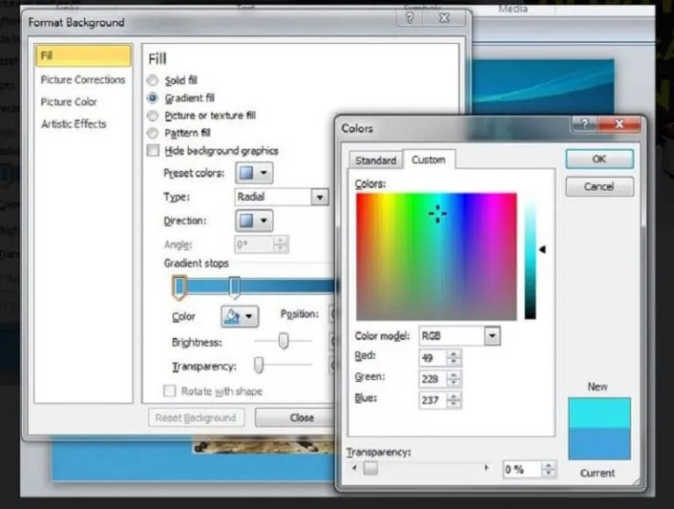Click the Format Background help button
The image size is (674, 509).
click(410, 18)
